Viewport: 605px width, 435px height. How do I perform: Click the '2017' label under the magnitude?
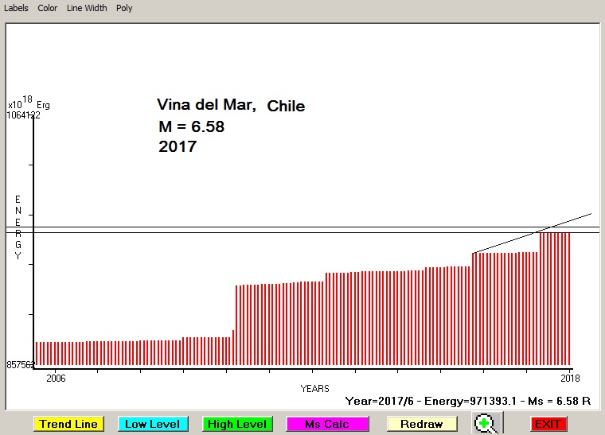pos(178,147)
